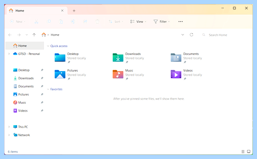Go forward with the right arrow
The image size is (257, 159).
tap(19, 35)
